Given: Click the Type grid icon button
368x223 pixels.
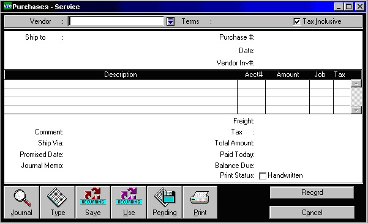Looking at the screenshot, I should coord(58,202).
